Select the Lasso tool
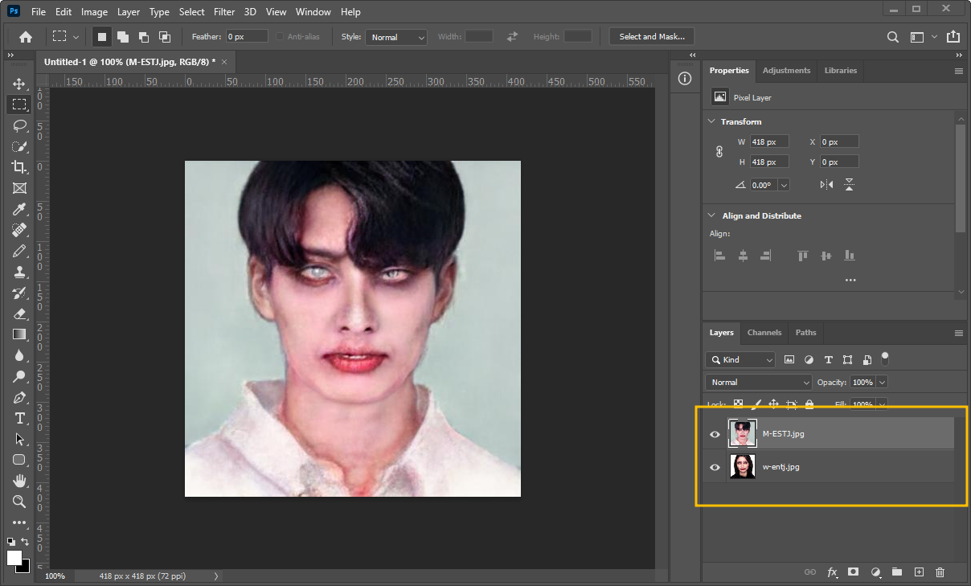This screenshot has width=971, height=586. pos(19,125)
